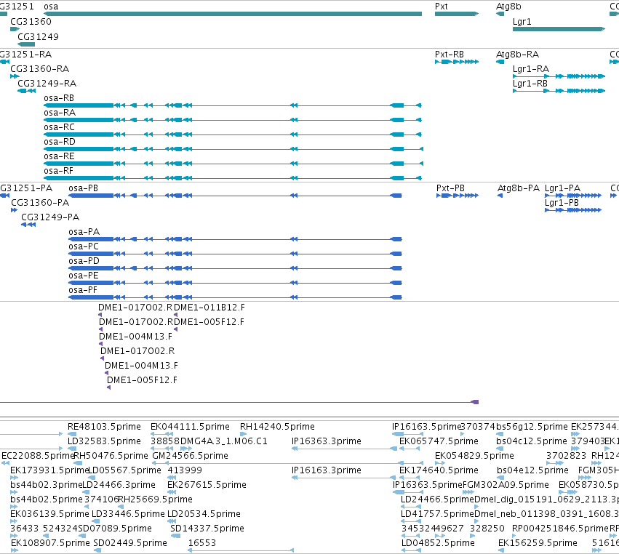Click the Atg8b-PA protein label
This screenshot has width=619, height=554.
(519, 188)
